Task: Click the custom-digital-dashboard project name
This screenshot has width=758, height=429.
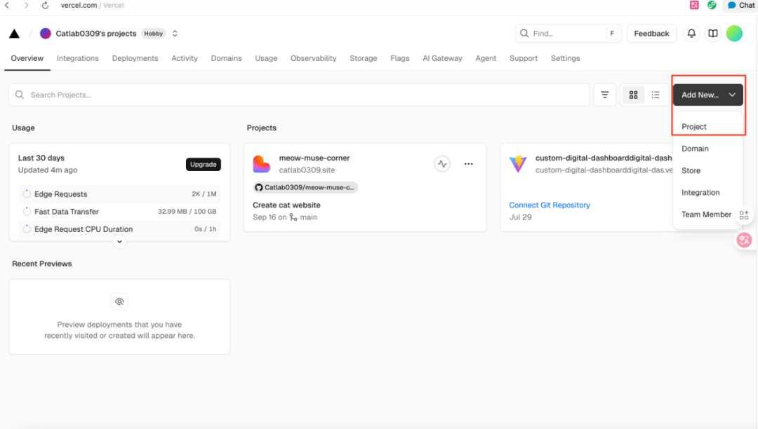Action: click(x=604, y=158)
